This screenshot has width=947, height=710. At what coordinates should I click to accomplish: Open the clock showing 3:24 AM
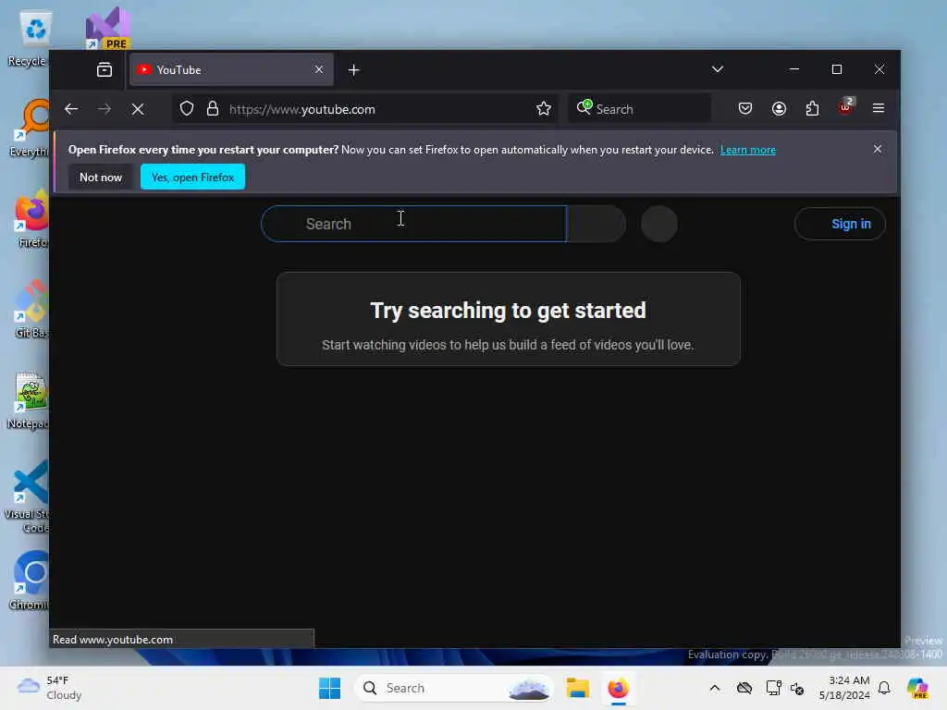click(x=844, y=688)
